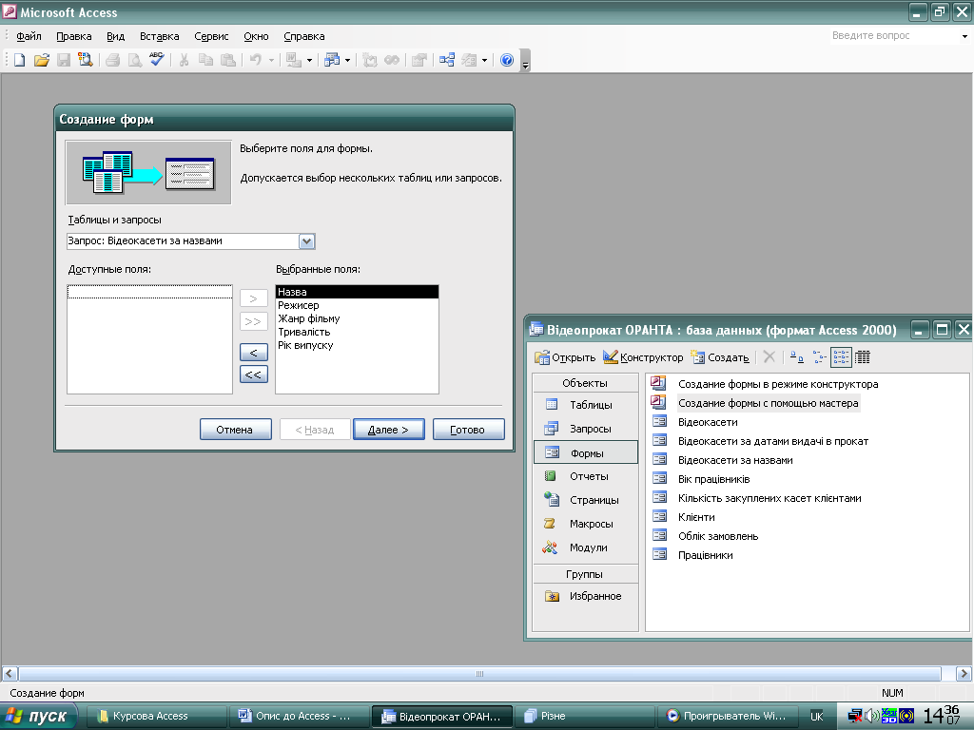Select Назва in selected fields list
Viewport: 974px width, 730px height.
(358, 292)
